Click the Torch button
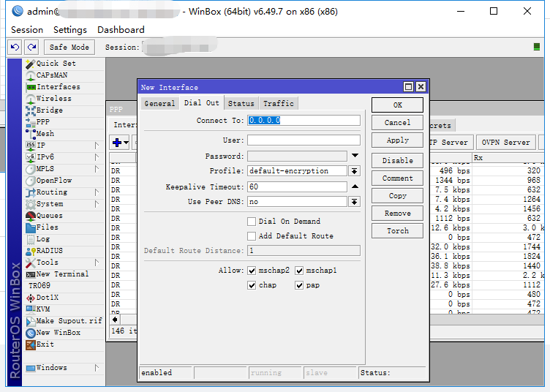The image size is (550, 392). coord(397,231)
